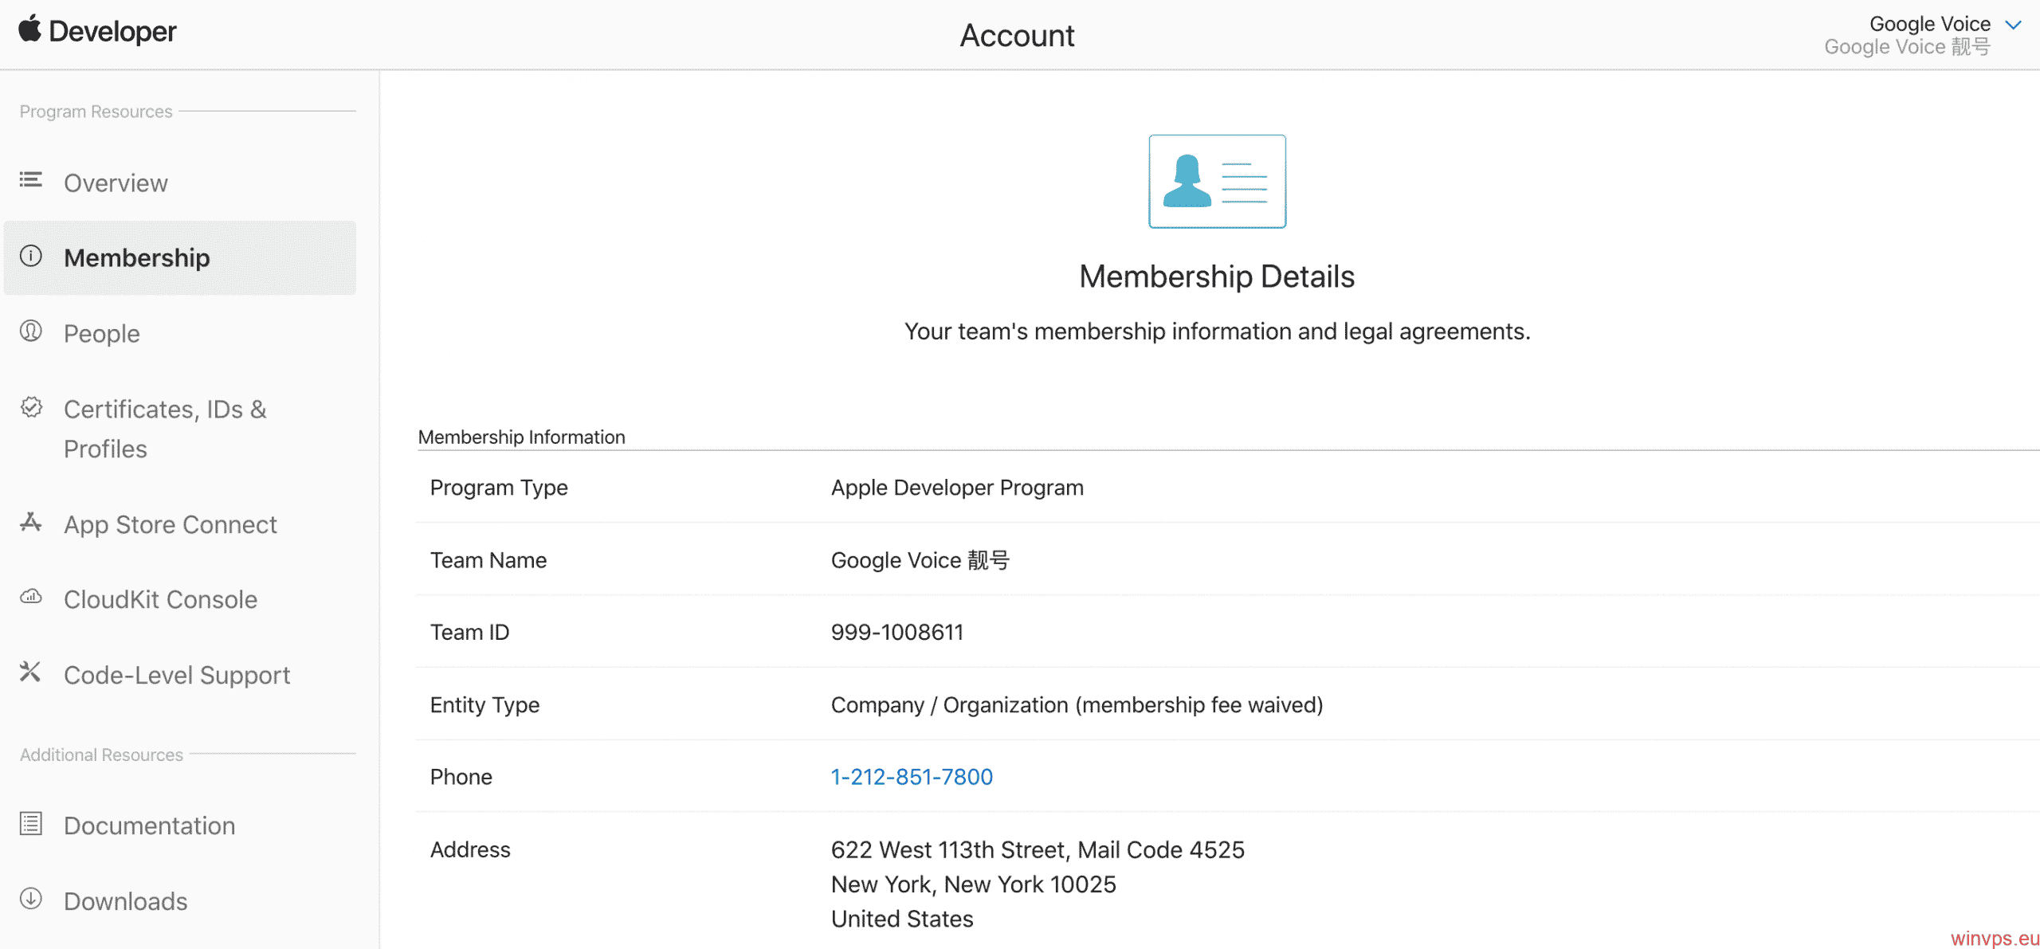Select the Code-Level Support tools icon

coord(30,673)
